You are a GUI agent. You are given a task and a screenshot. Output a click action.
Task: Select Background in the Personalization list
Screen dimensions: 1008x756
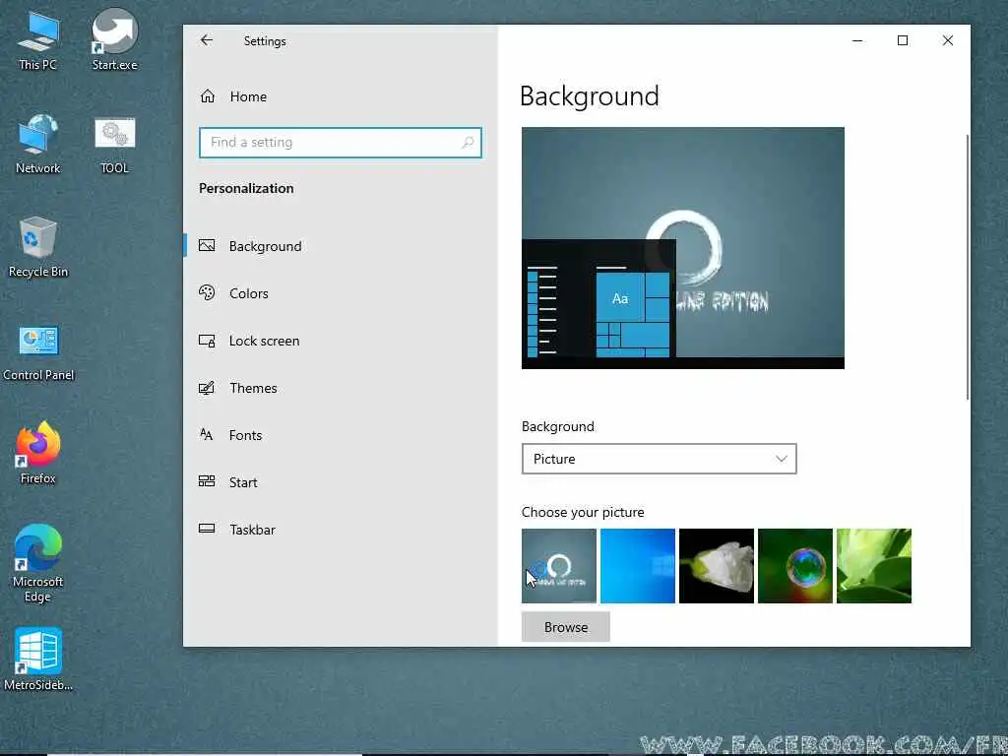click(x=340, y=246)
